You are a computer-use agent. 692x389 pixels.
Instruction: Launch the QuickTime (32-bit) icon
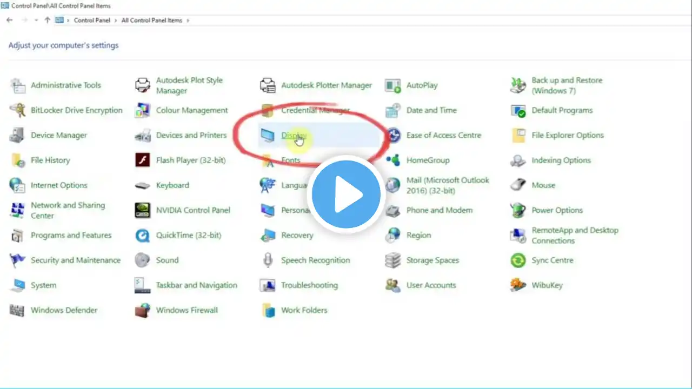[x=143, y=236]
